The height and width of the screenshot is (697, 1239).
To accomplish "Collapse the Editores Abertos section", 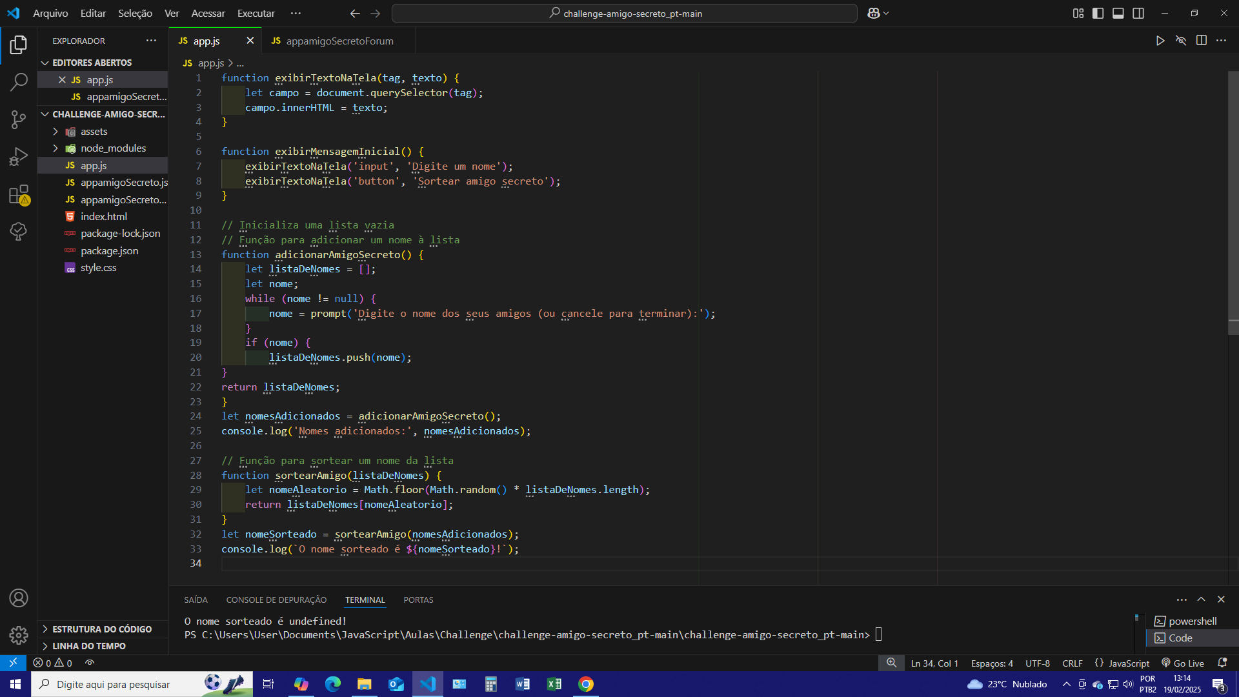I will click(x=103, y=63).
